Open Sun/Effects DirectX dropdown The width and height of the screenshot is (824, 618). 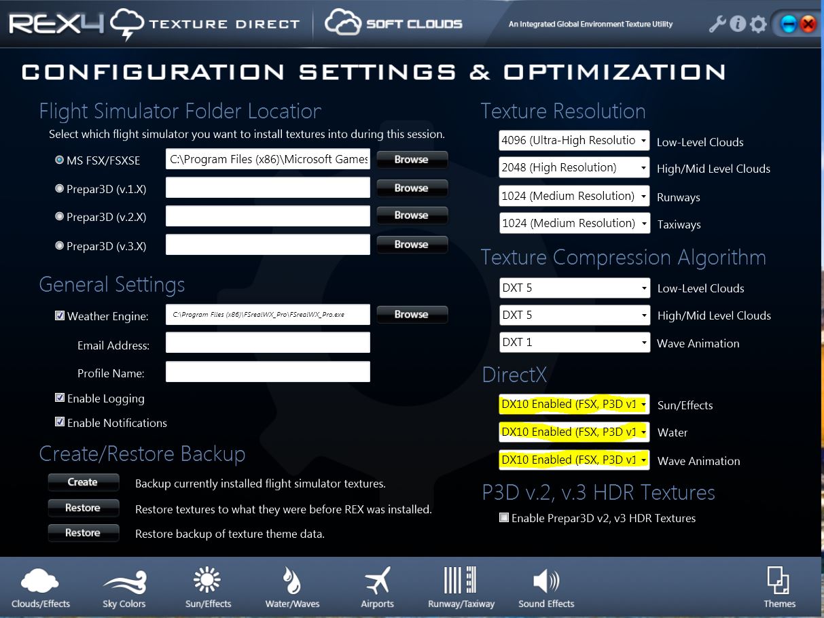click(x=575, y=404)
